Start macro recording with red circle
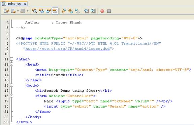Image resolution: width=194 pixels, height=125 pixels. click(102, 11)
